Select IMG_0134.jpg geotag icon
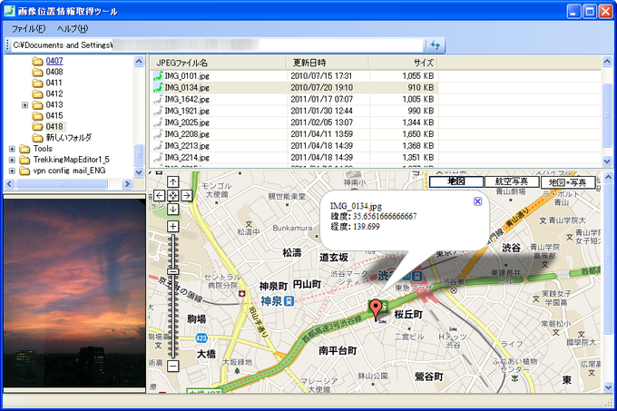Image resolution: width=617 pixels, height=411 pixels. 158,87
